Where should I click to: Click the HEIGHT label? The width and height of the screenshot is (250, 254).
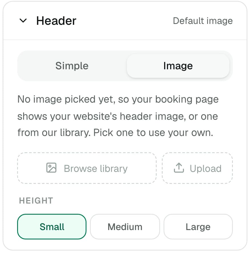click(36, 201)
